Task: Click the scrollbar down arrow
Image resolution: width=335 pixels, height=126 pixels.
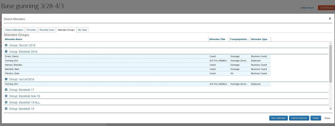Action: pyautogui.click(x=331, y=109)
